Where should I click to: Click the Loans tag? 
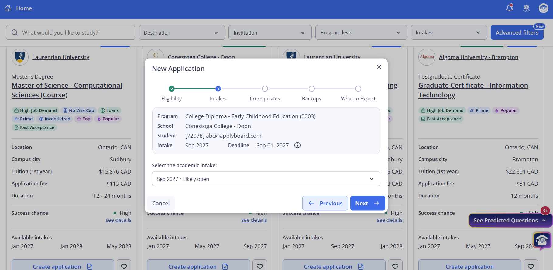(x=109, y=110)
